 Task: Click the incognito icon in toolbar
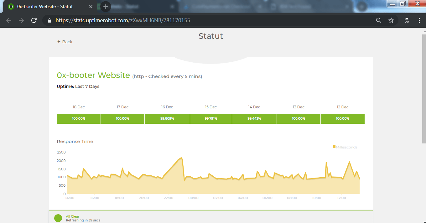click(x=407, y=20)
